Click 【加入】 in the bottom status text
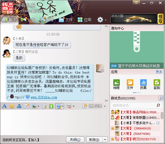Viewport: 165px width, 144px height. click(34, 140)
